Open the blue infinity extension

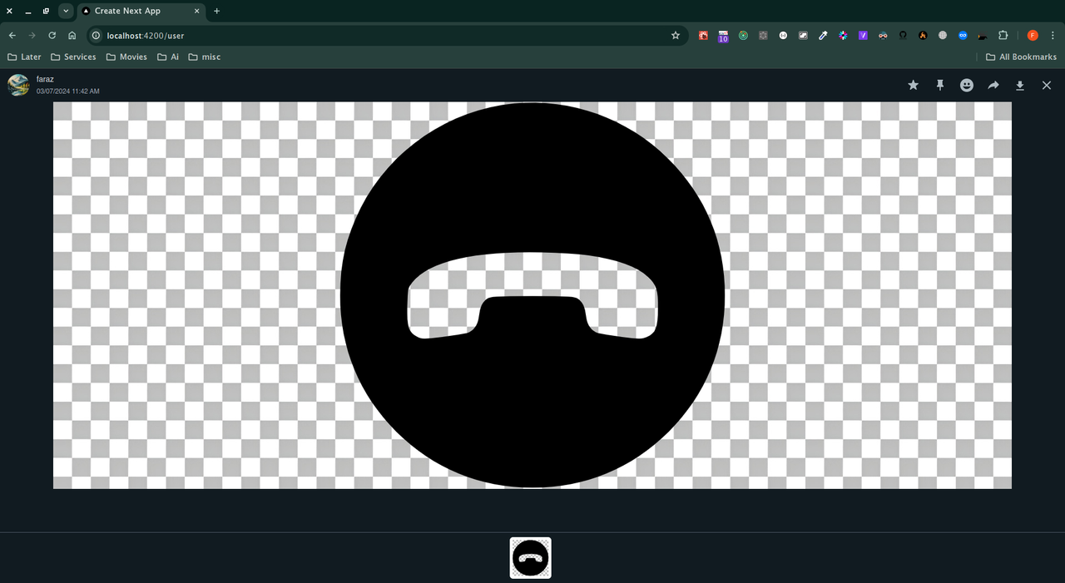[x=963, y=36]
